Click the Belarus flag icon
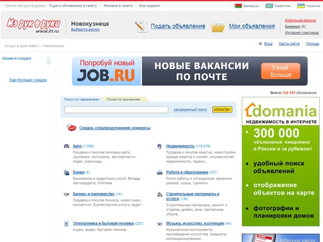The width and height of the screenshot is (323, 242). 238,6
